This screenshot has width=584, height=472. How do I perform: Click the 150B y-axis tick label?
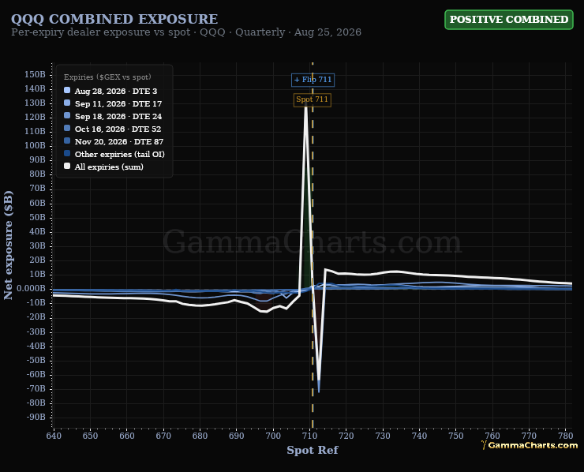click(x=35, y=74)
